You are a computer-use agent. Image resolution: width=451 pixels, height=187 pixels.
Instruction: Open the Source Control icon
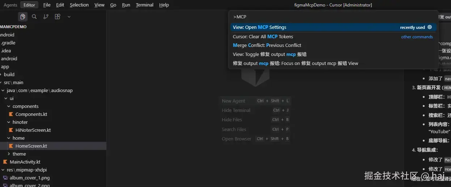(x=46, y=17)
